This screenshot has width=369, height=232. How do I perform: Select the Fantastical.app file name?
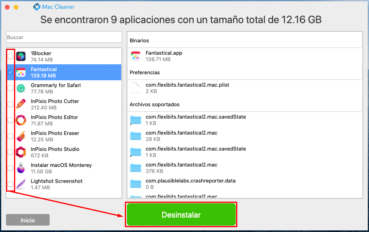(x=164, y=53)
